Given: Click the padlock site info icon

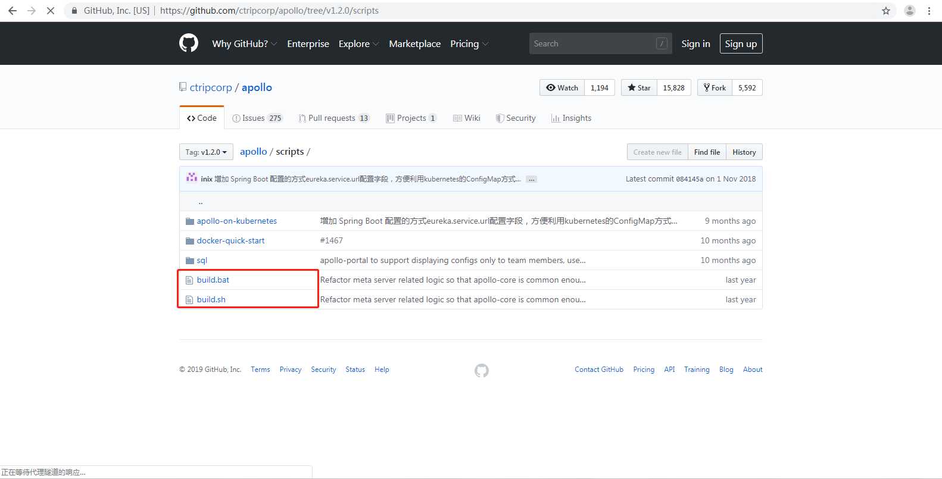Looking at the screenshot, I should [x=74, y=11].
